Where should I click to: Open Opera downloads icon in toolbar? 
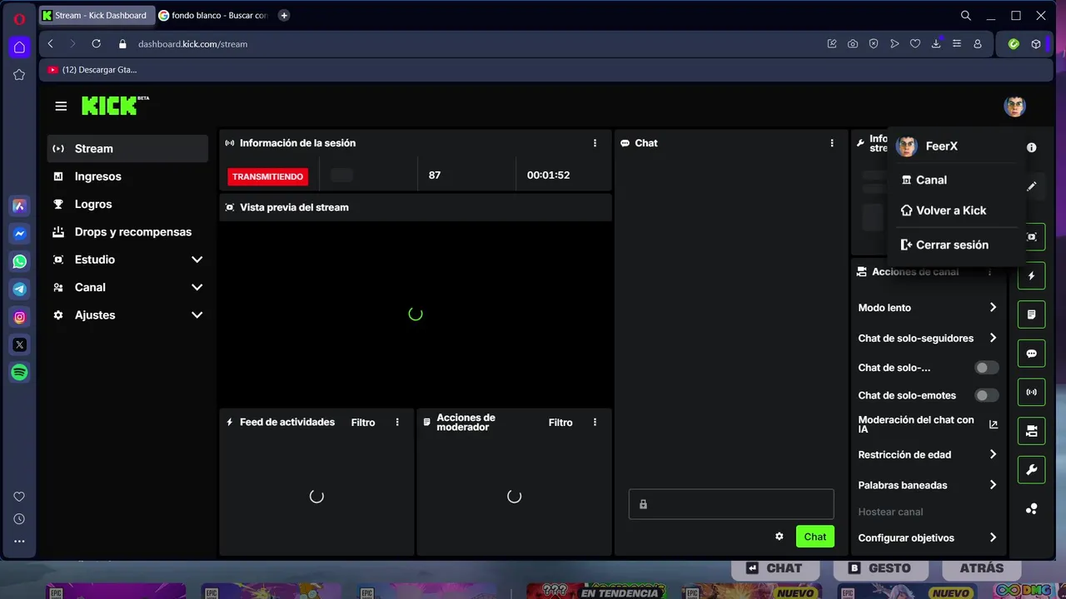click(x=936, y=43)
